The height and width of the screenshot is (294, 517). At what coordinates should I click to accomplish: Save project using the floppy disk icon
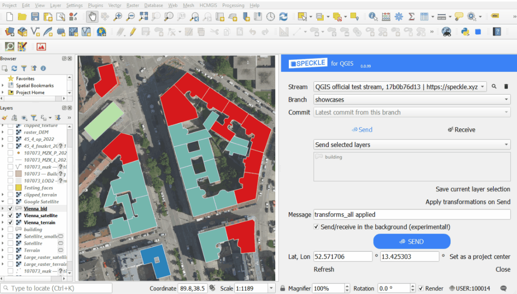click(x=35, y=16)
